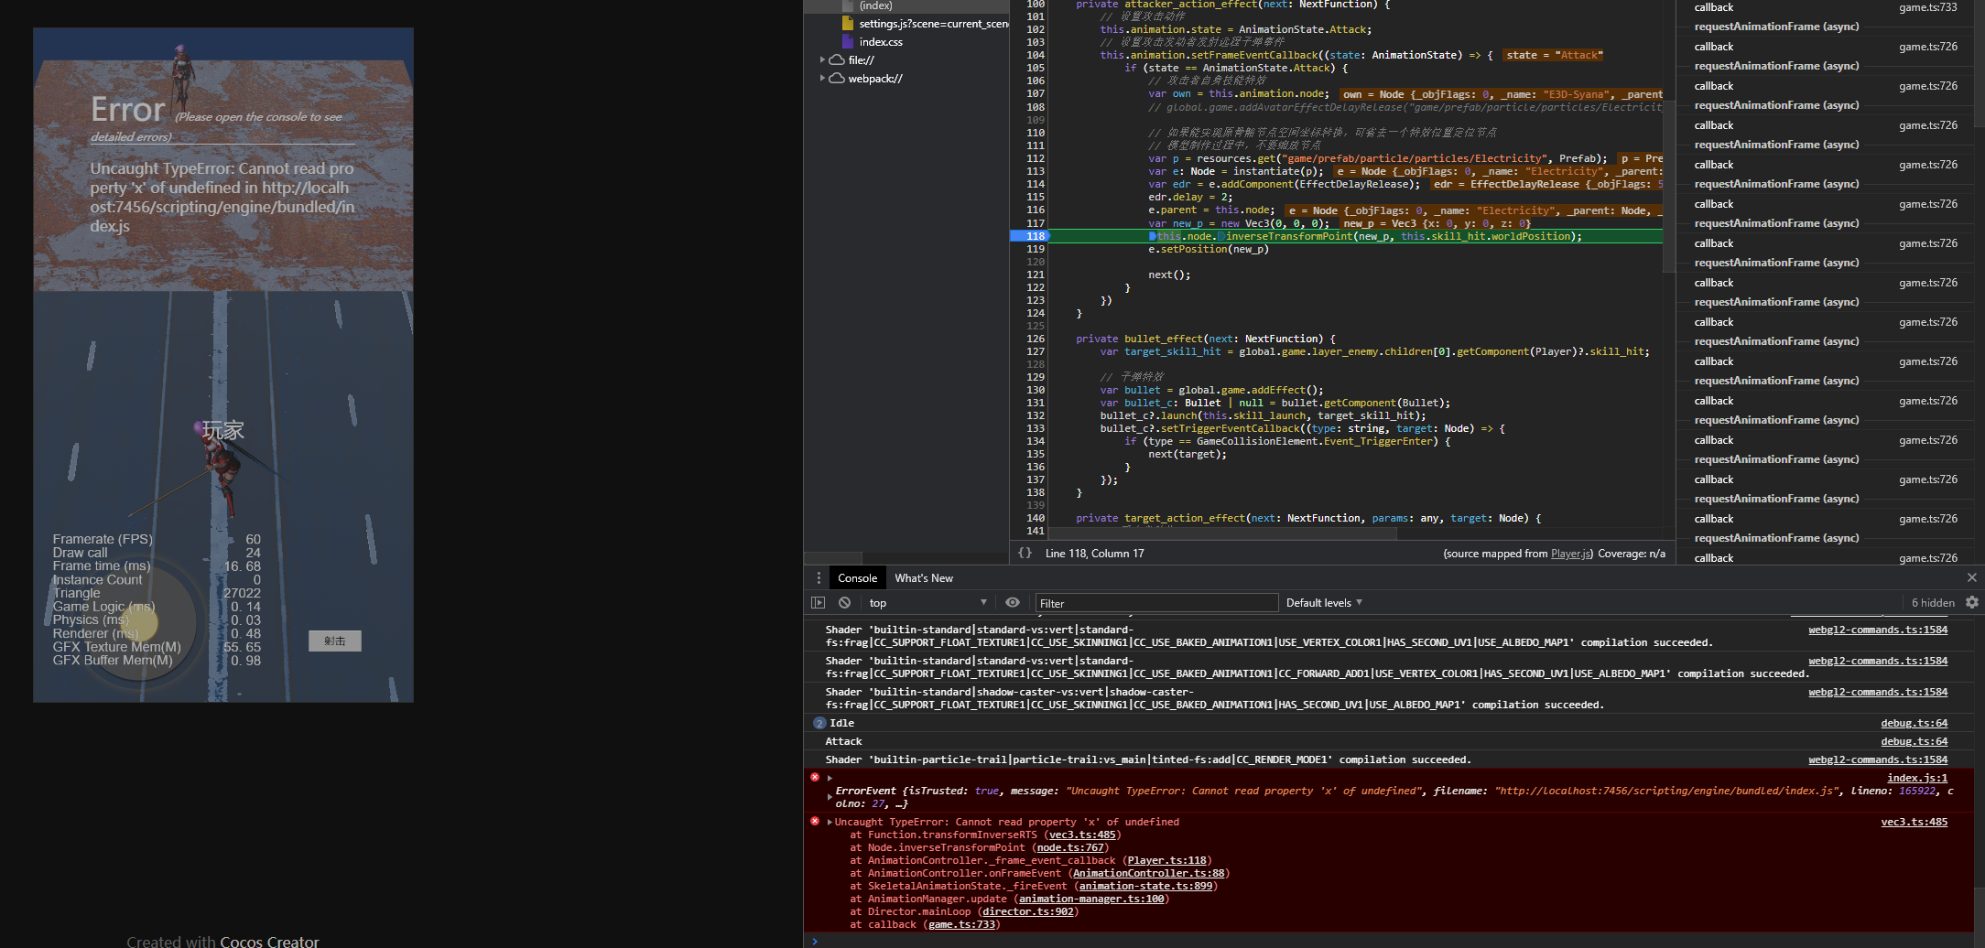Tap the virtual joystick in the game view
Viewport: 1985px width, 948px height.
click(x=137, y=621)
